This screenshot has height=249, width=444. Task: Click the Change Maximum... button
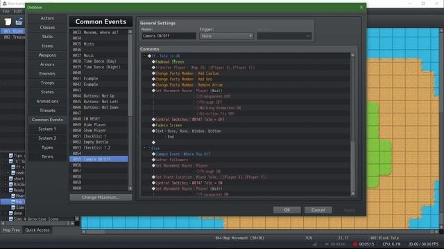click(x=101, y=197)
